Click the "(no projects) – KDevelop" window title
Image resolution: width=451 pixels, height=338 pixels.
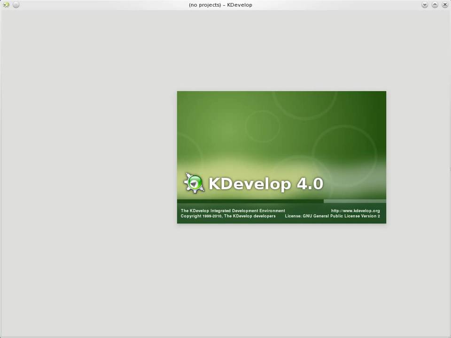click(220, 5)
